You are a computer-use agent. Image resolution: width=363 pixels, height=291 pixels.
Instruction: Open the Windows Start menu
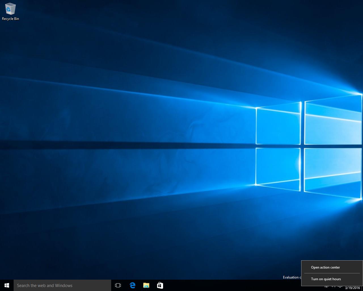(x=7, y=285)
